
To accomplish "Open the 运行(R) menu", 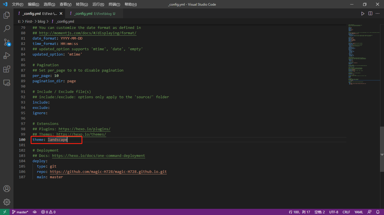I will click(98, 4).
